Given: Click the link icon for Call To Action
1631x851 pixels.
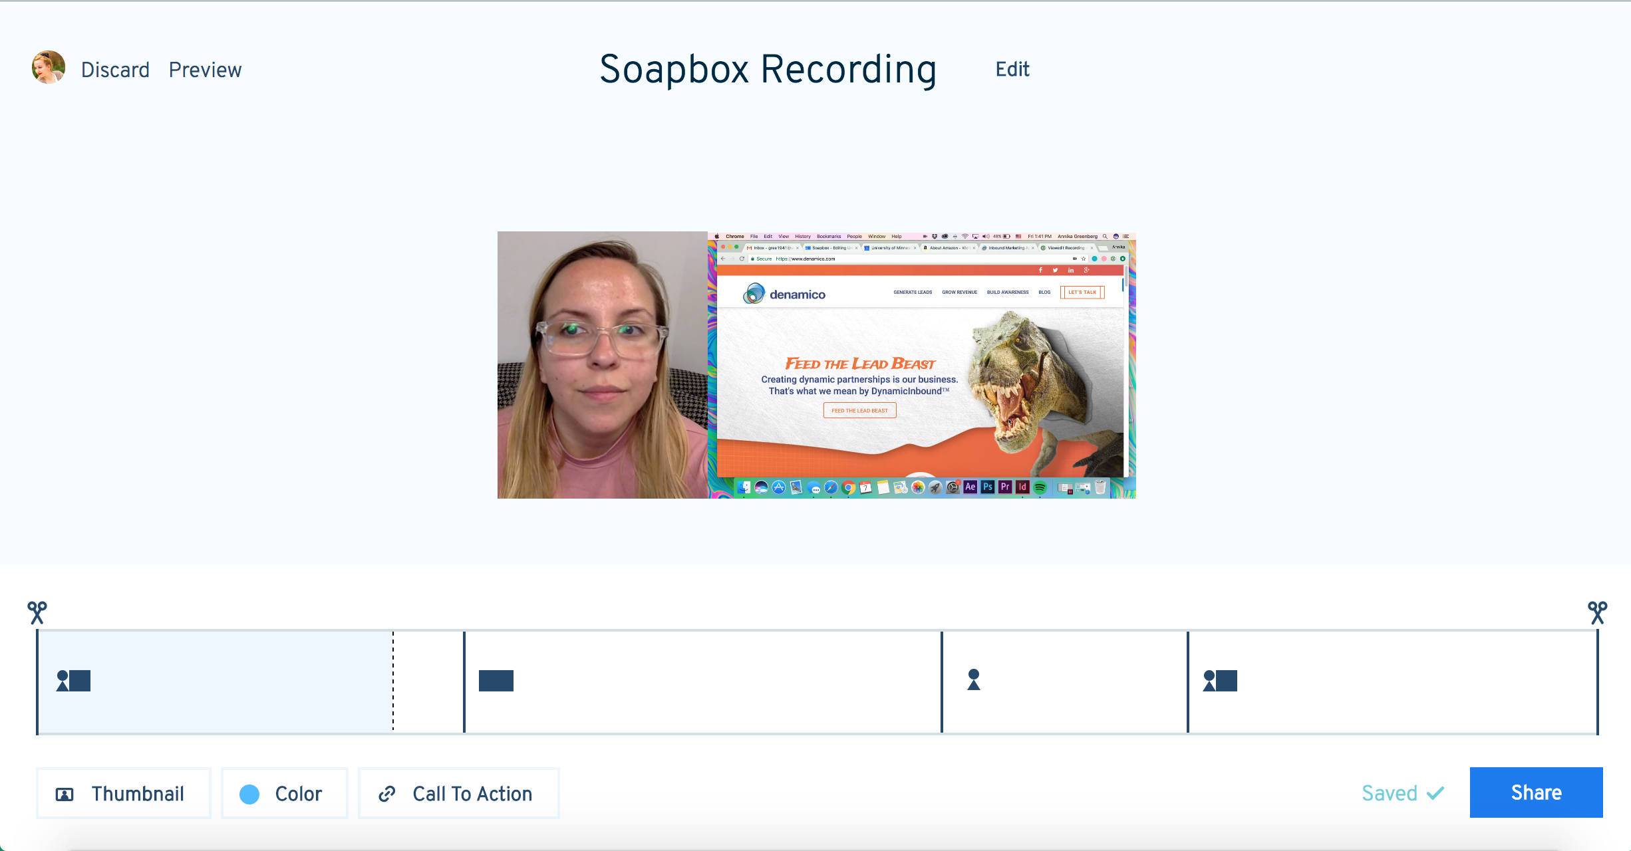Looking at the screenshot, I should (385, 795).
